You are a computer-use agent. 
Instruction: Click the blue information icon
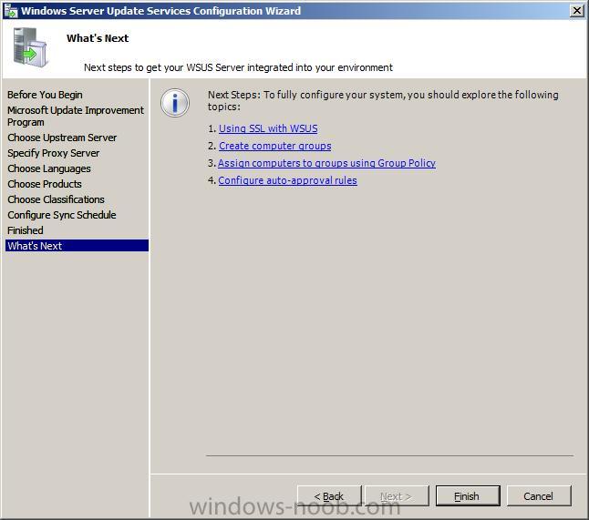point(175,103)
